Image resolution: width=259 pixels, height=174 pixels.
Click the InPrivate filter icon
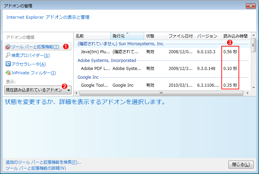[x=8, y=73]
